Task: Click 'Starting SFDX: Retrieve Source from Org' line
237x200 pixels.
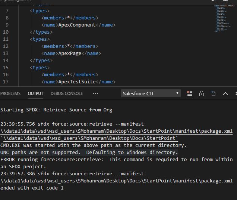Action: click(x=56, y=110)
